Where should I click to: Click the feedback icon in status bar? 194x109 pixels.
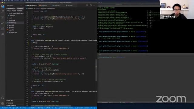[92, 108]
